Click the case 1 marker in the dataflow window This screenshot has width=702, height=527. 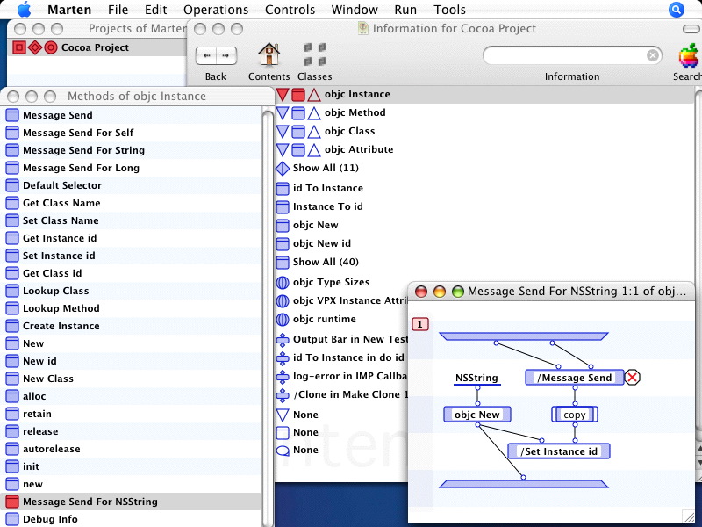coord(419,323)
